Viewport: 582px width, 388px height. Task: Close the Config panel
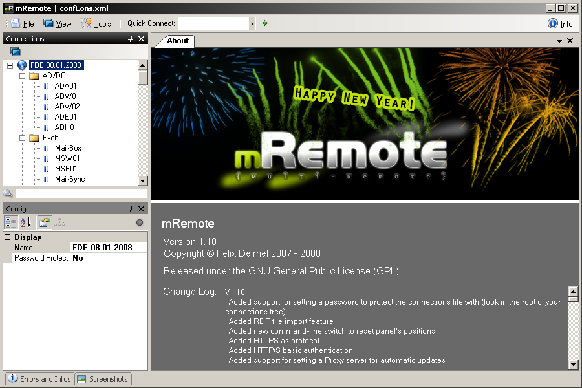coord(142,209)
